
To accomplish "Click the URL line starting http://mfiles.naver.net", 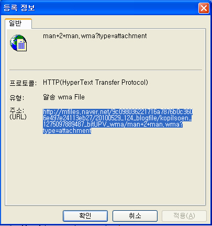I will 118,112.
